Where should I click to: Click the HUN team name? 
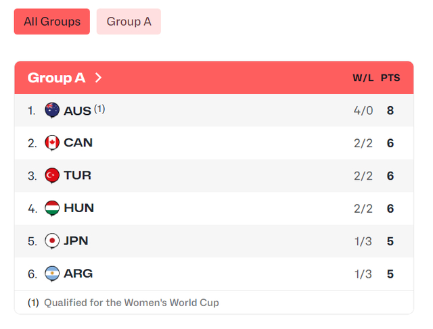click(x=78, y=208)
